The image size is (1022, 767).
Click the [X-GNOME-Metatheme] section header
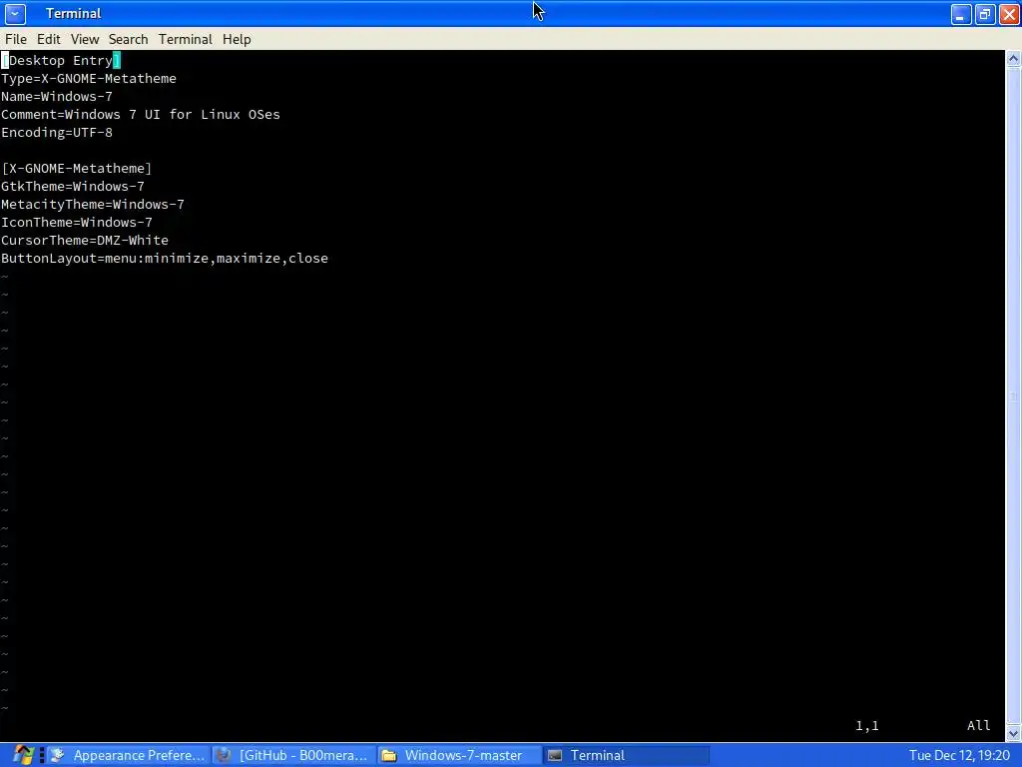click(x=76, y=168)
